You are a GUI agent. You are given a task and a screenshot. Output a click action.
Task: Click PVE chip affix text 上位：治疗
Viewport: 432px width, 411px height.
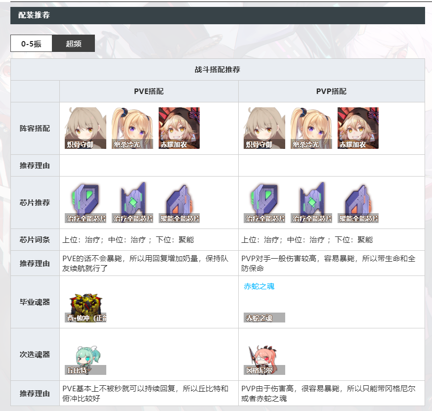tap(82, 239)
